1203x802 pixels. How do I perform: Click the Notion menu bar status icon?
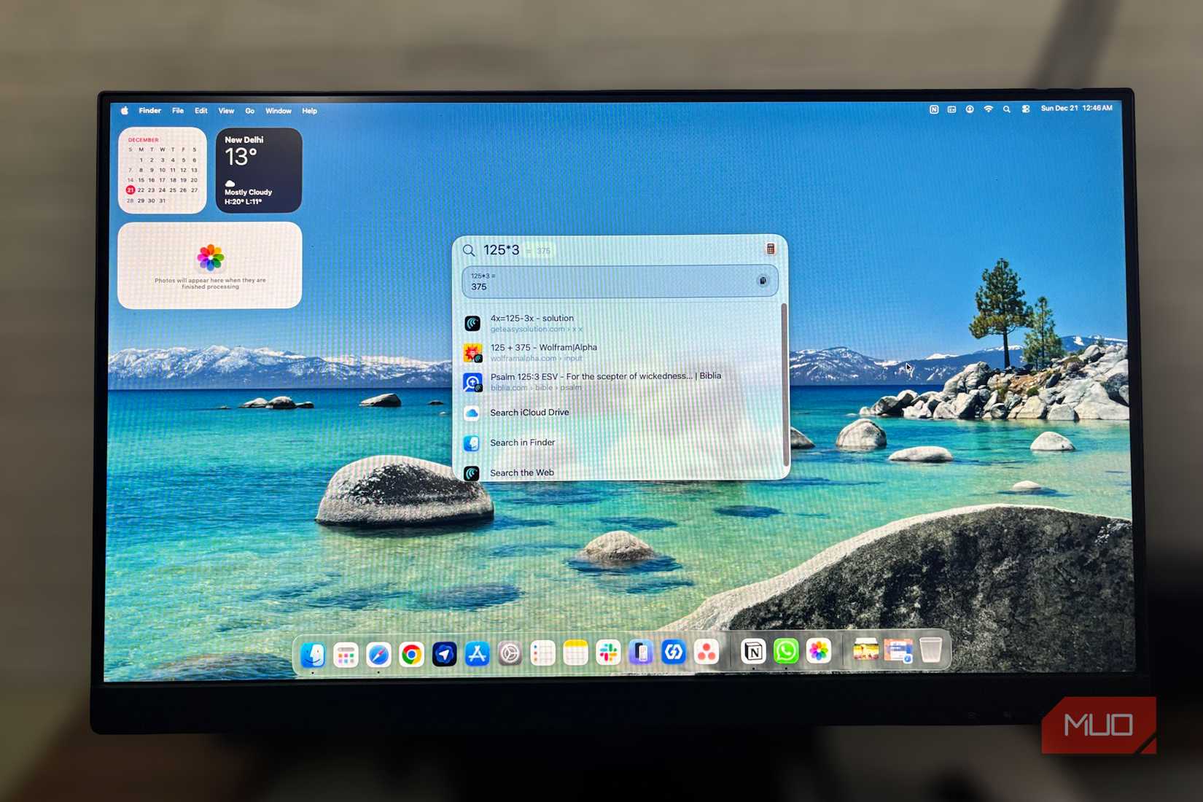934,109
